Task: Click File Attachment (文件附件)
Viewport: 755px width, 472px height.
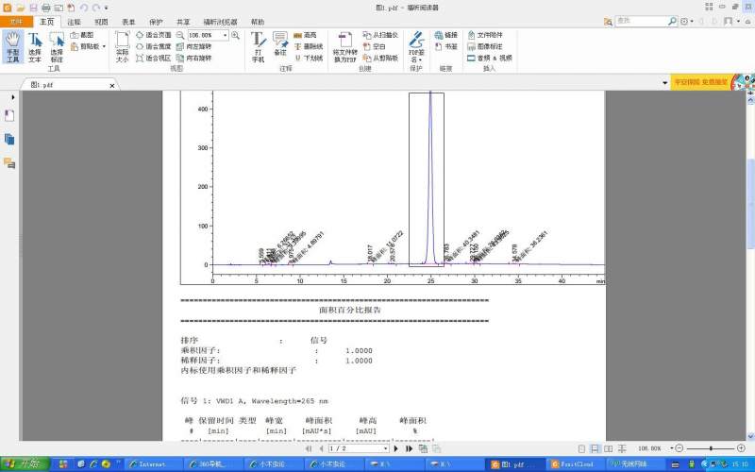Action: point(485,35)
